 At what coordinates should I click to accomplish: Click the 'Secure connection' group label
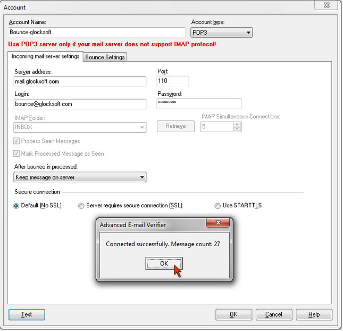pos(37,192)
